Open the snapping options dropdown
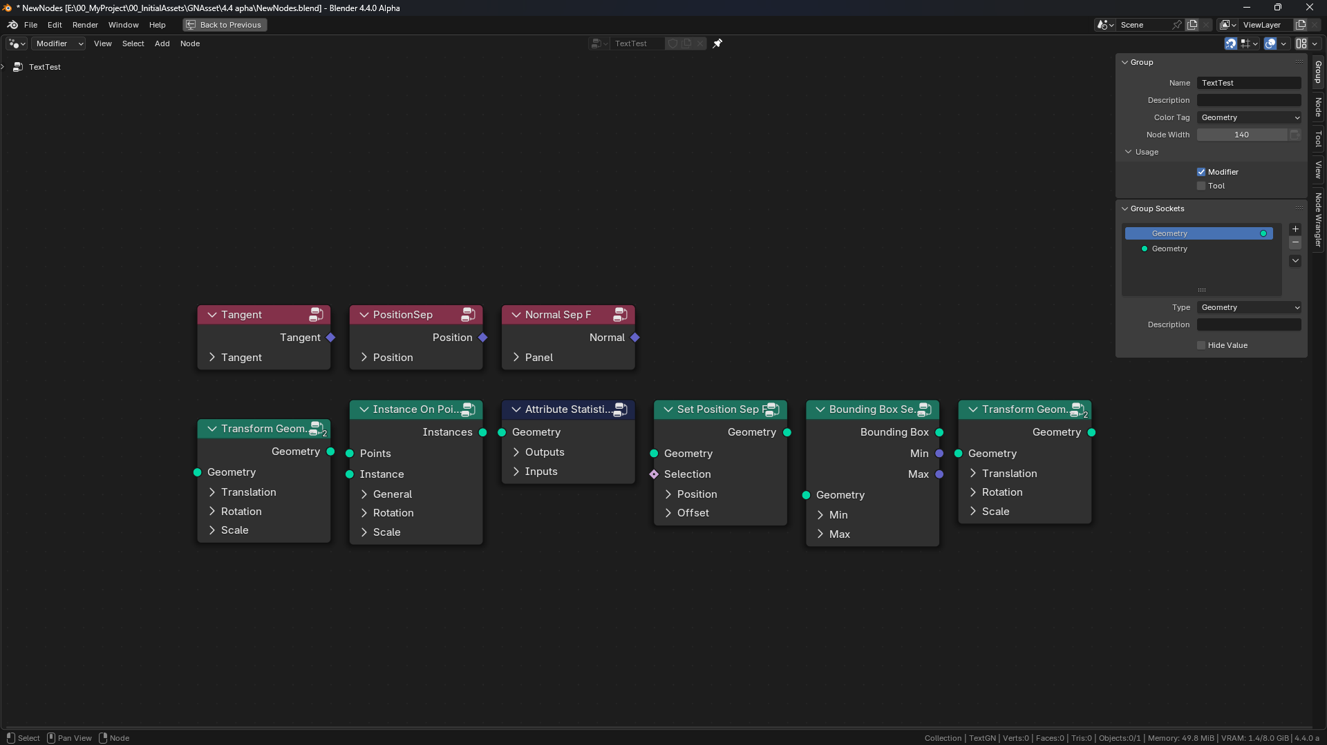The width and height of the screenshot is (1327, 745). [1249, 43]
